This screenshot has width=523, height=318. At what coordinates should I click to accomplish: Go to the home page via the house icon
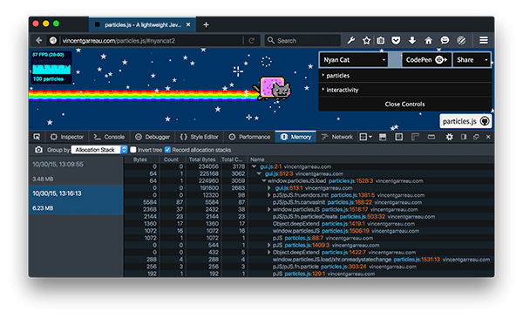pos(428,41)
